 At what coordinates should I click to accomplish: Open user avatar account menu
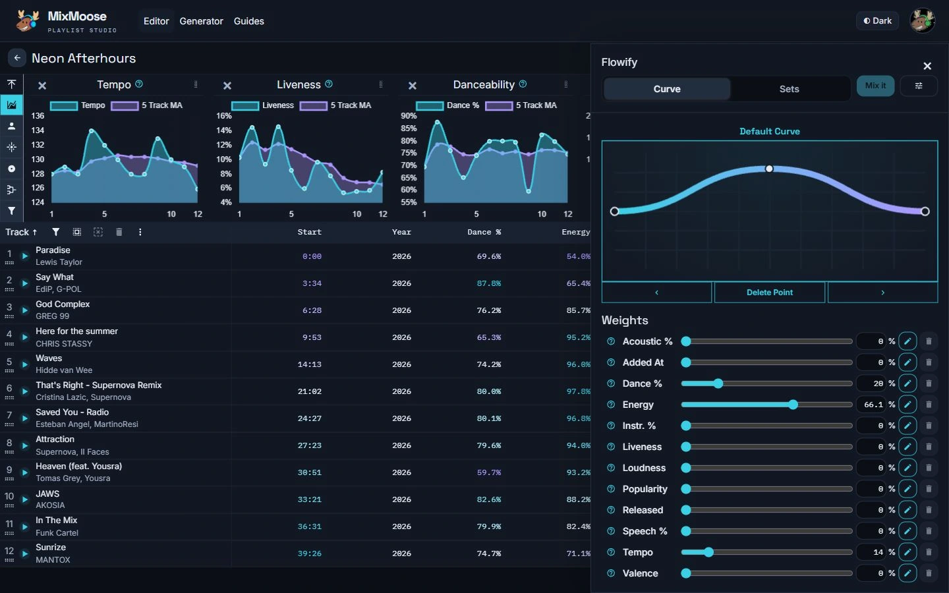(x=923, y=21)
